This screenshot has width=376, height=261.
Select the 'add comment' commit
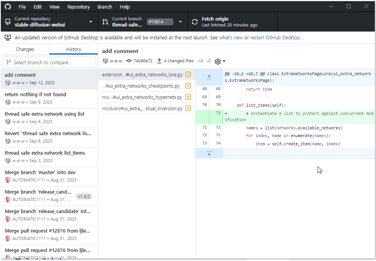[x=49, y=79]
